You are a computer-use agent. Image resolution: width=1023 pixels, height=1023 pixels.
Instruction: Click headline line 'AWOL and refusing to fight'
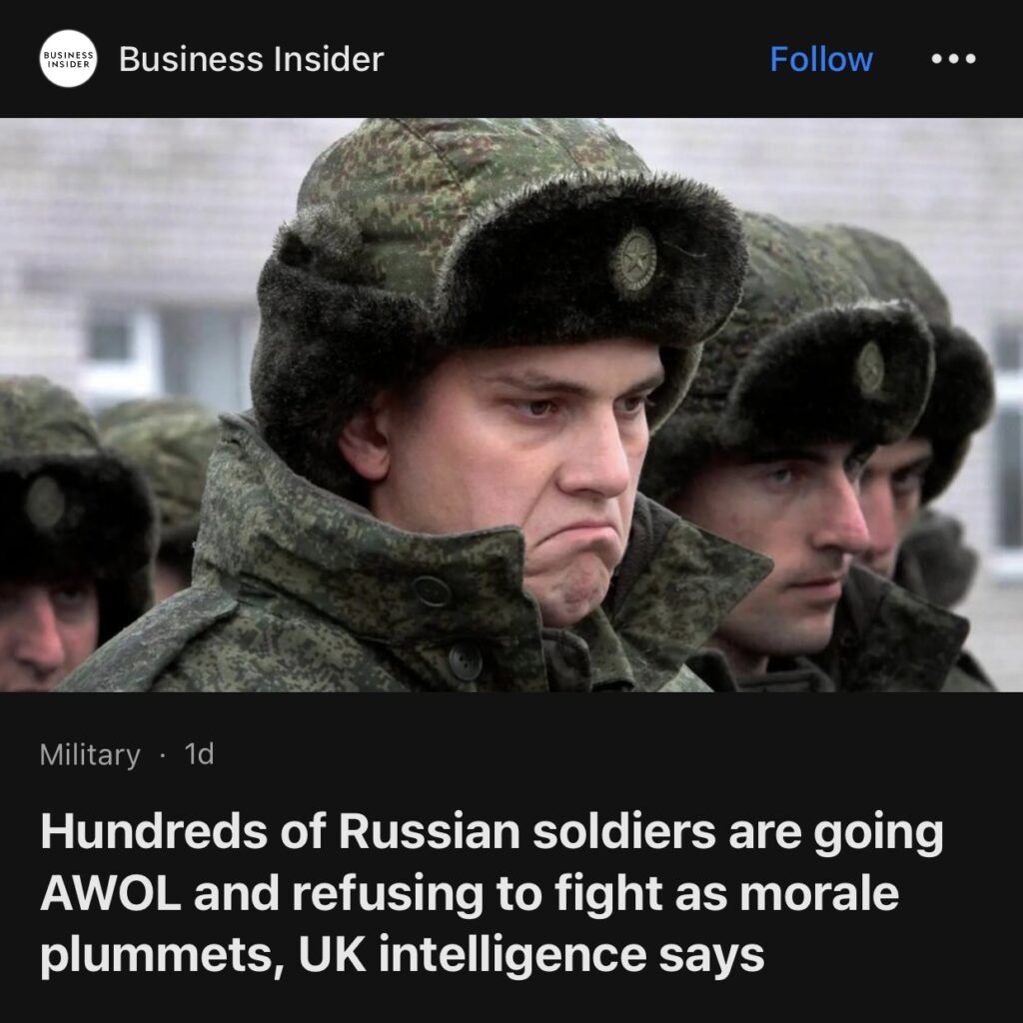355,892
